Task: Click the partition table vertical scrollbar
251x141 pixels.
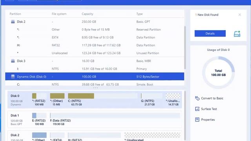Action: (x=185, y=48)
